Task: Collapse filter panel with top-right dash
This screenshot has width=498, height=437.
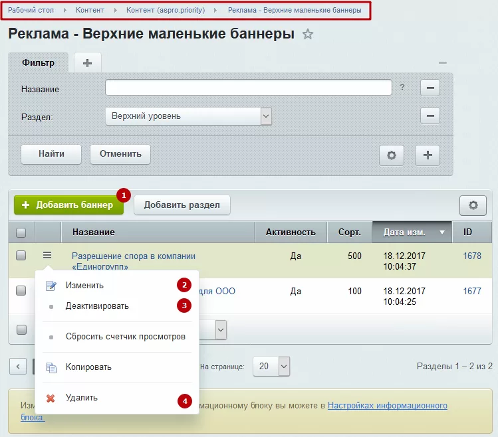Action: point(442,63)
